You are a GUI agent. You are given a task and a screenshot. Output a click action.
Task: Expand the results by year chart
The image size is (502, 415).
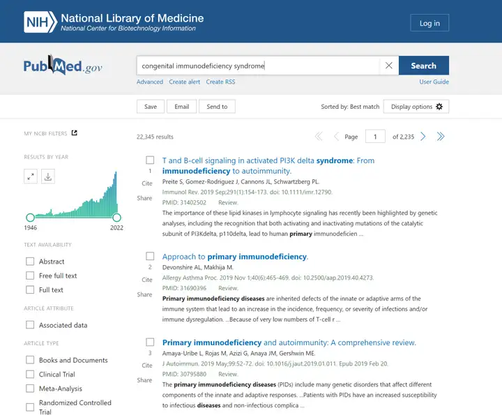[x=31, y=176]
